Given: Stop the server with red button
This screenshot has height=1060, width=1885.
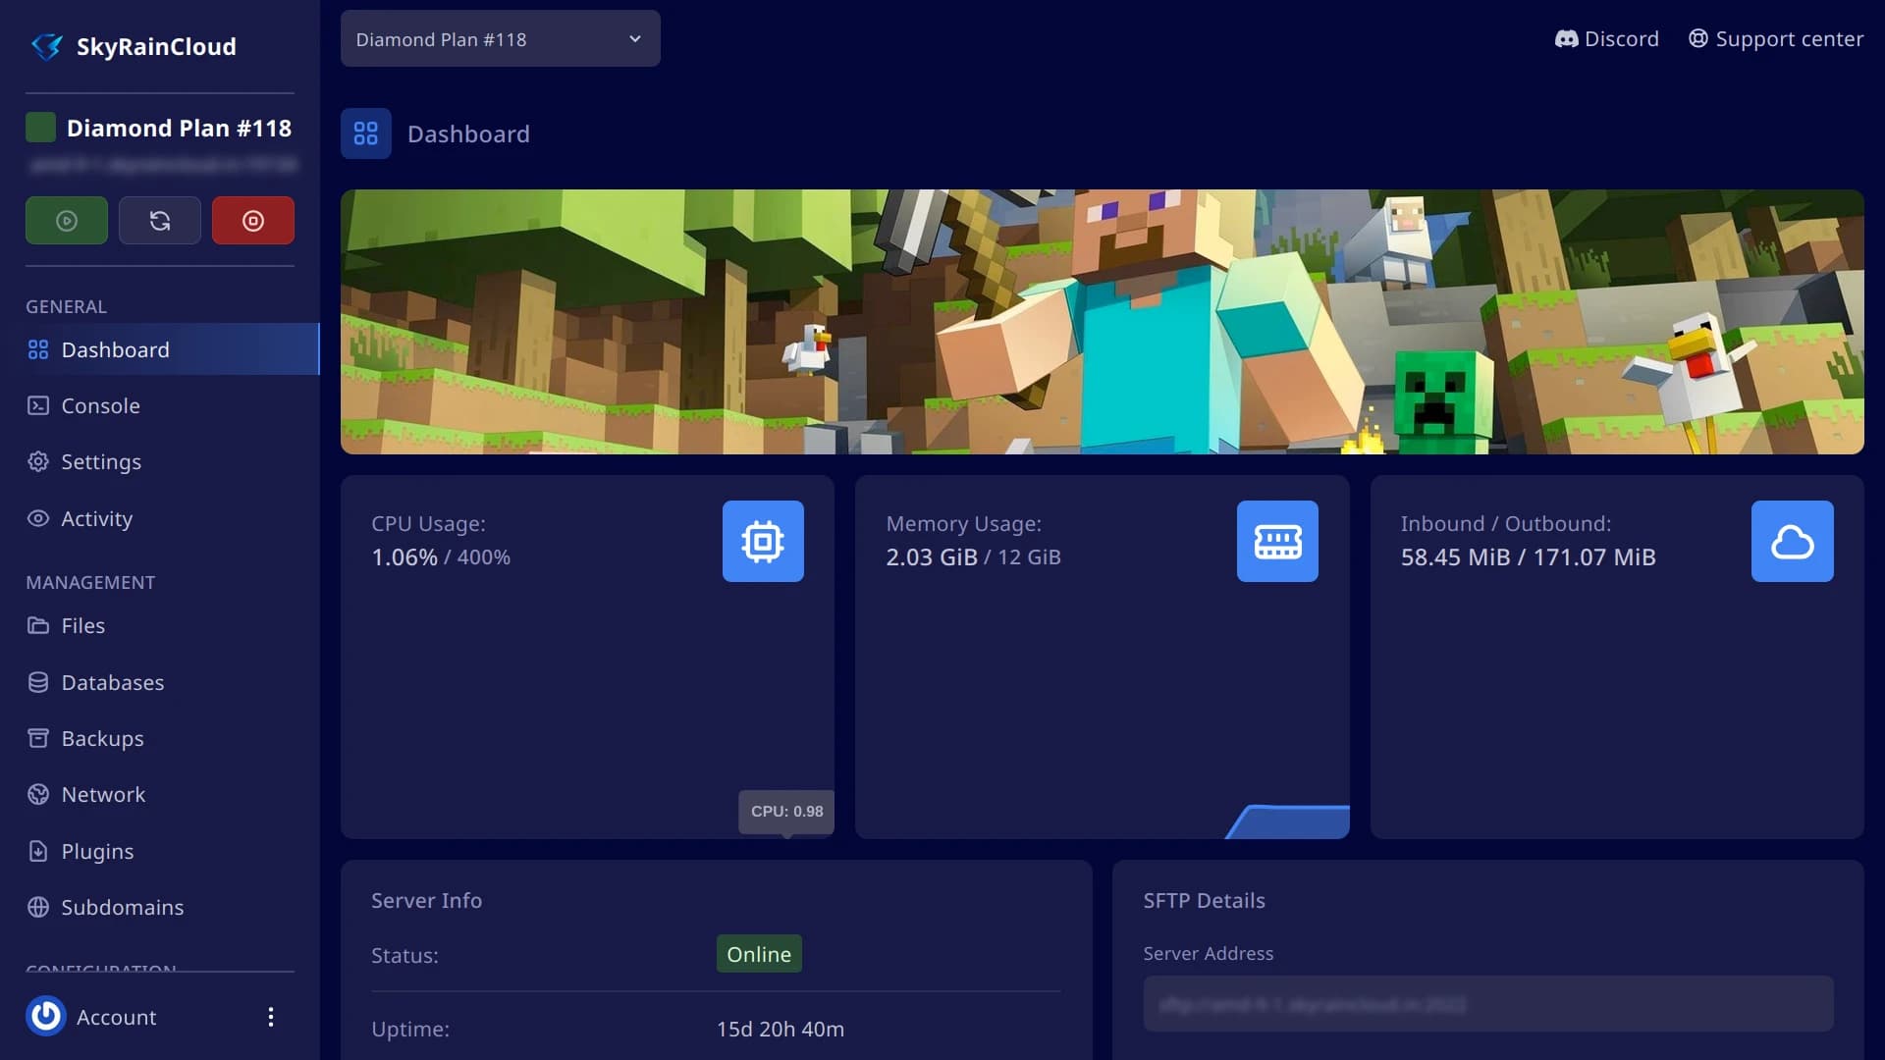Looking at the screenshot, I should 253,221.
